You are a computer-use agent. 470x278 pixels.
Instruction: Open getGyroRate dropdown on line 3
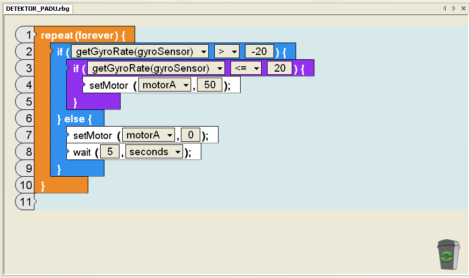156,68
